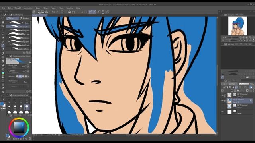Click delete sub tool trash icon
255x143 pixels.
click(x=30, y=52)
